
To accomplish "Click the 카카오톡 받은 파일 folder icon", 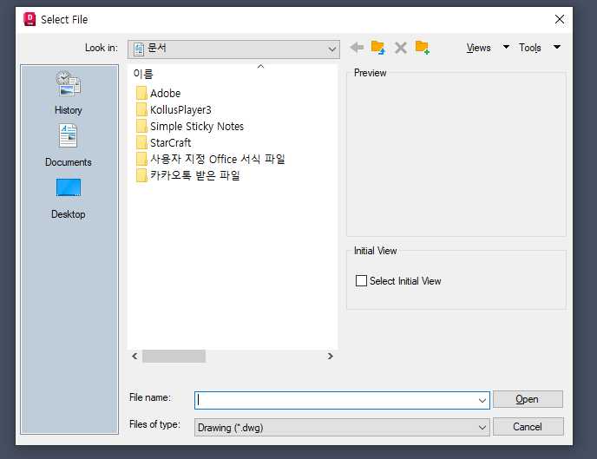I will click(141, 175).
